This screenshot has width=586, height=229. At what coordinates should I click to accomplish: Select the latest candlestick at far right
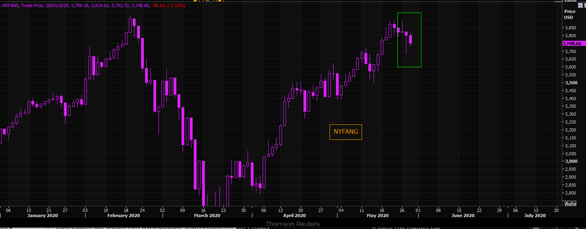(x=411, y=40)
